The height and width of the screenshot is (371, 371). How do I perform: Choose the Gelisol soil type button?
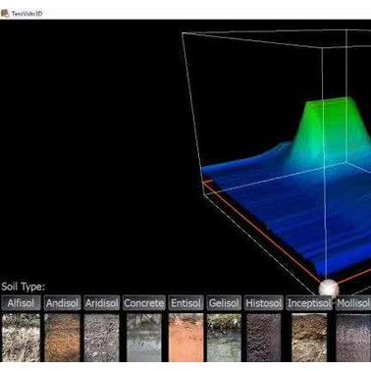pos(224,303)
